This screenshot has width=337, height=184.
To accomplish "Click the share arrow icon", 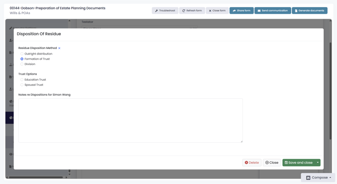I will (x=234, y=11).
